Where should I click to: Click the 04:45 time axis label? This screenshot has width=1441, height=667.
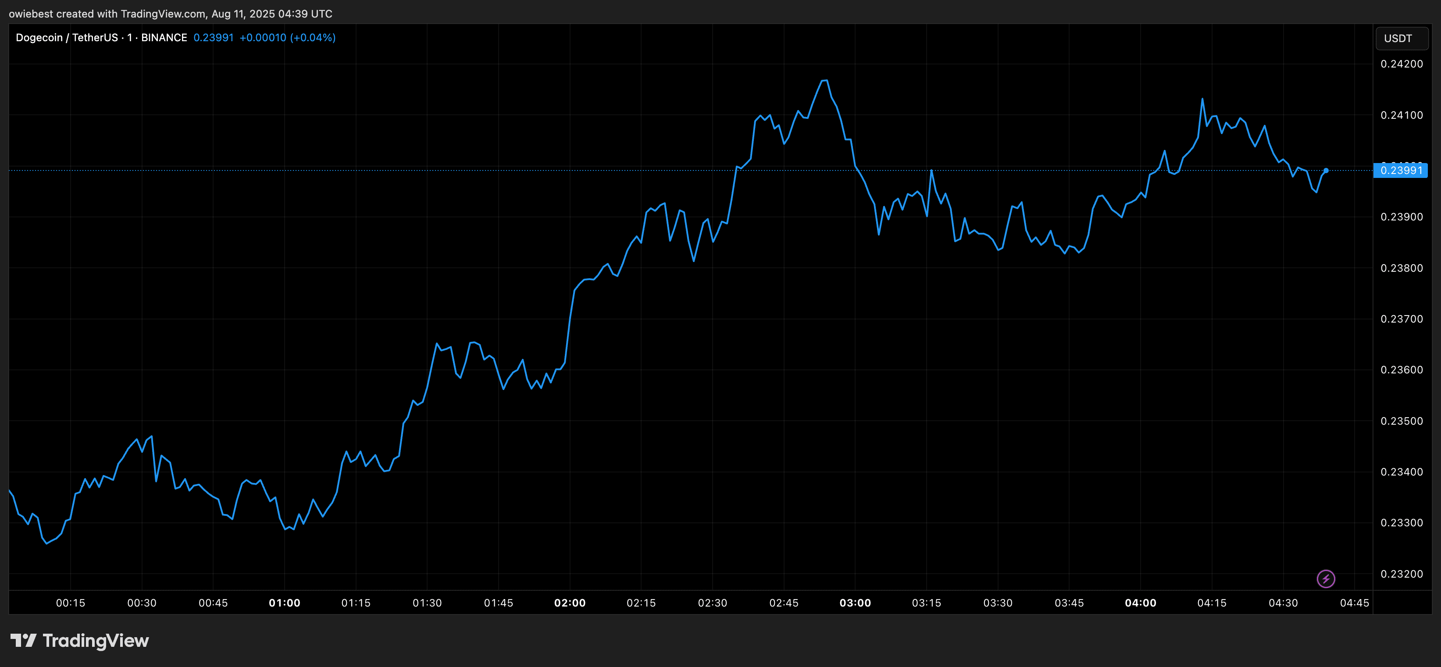tap(1354, 603)
